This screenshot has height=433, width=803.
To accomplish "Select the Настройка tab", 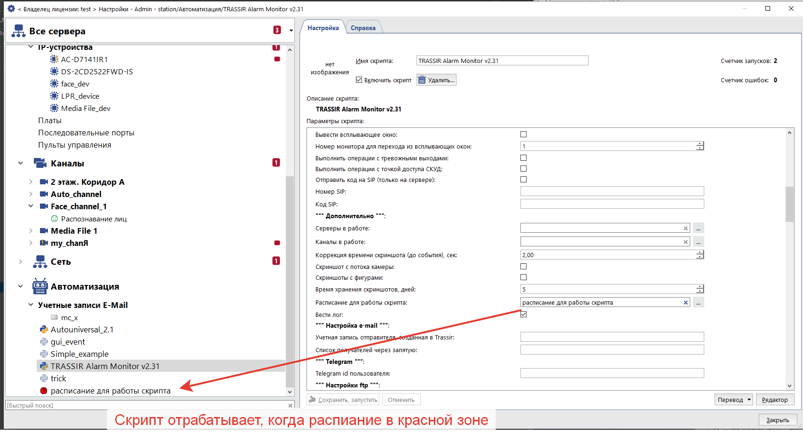I will click(323, 28).
